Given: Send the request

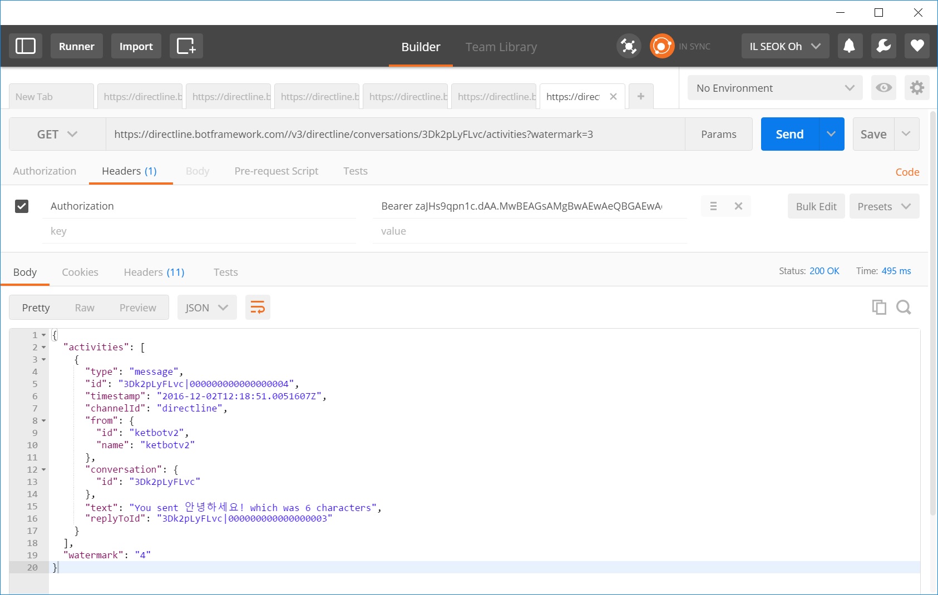Looking at the screenshot, I should coord(790,134).
